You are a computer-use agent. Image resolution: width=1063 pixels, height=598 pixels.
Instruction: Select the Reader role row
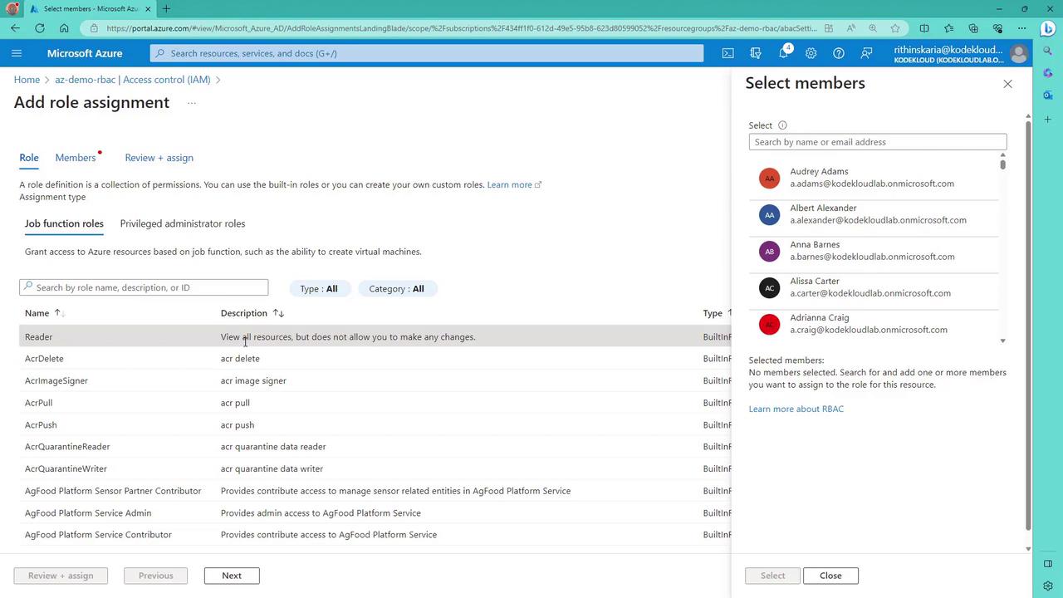coord(374,336)
